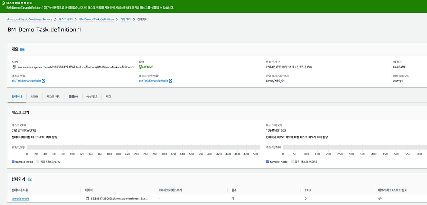This screenshot has width=427, height=205.
Task: Click the page title BM-Demo-Task-definition:1
Action: point(44,30)
